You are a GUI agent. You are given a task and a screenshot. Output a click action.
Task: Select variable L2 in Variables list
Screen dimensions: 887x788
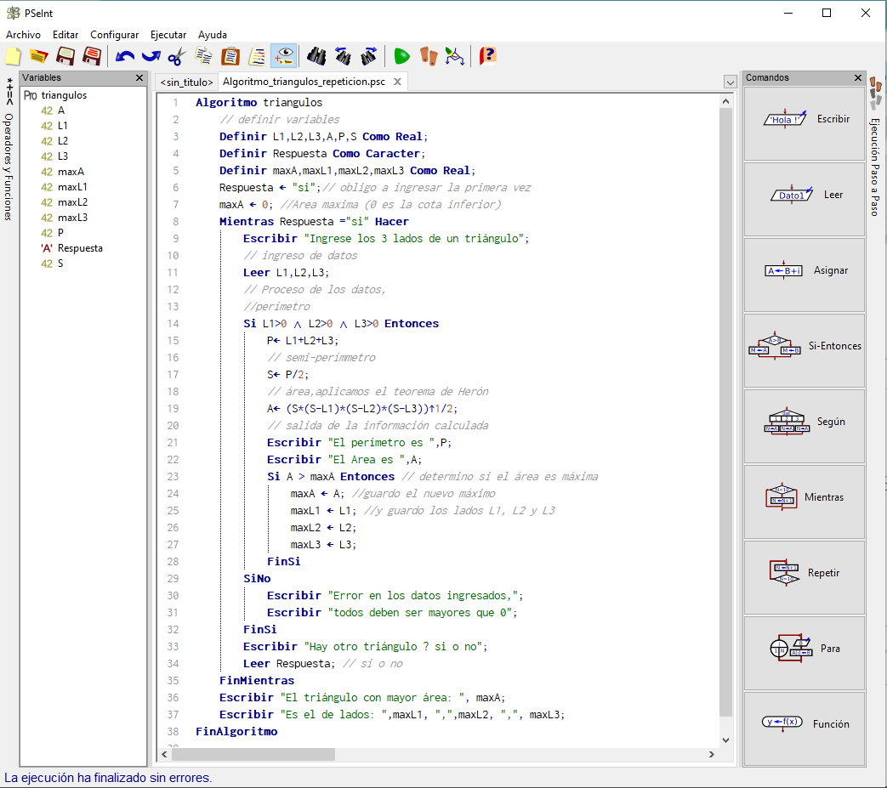click(x=63, y=141)
